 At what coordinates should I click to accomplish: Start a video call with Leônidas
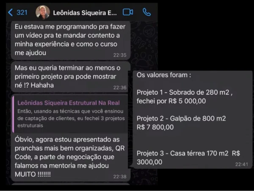(x=128, y=12)
